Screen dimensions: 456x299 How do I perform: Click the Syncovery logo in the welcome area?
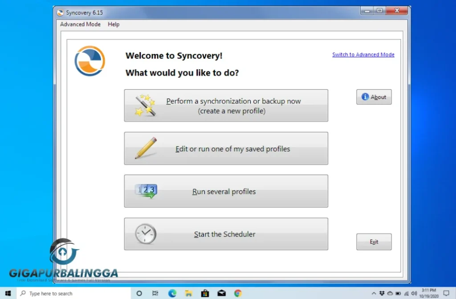coord(90,61)
